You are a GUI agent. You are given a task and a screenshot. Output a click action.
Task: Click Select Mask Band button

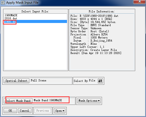(18, 101)
